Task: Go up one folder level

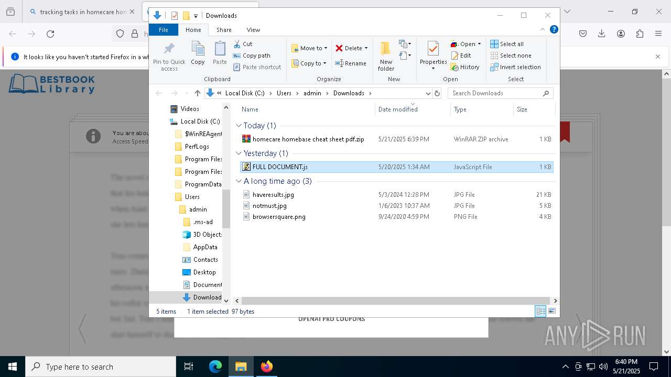Action: click(x=197, y=93)
